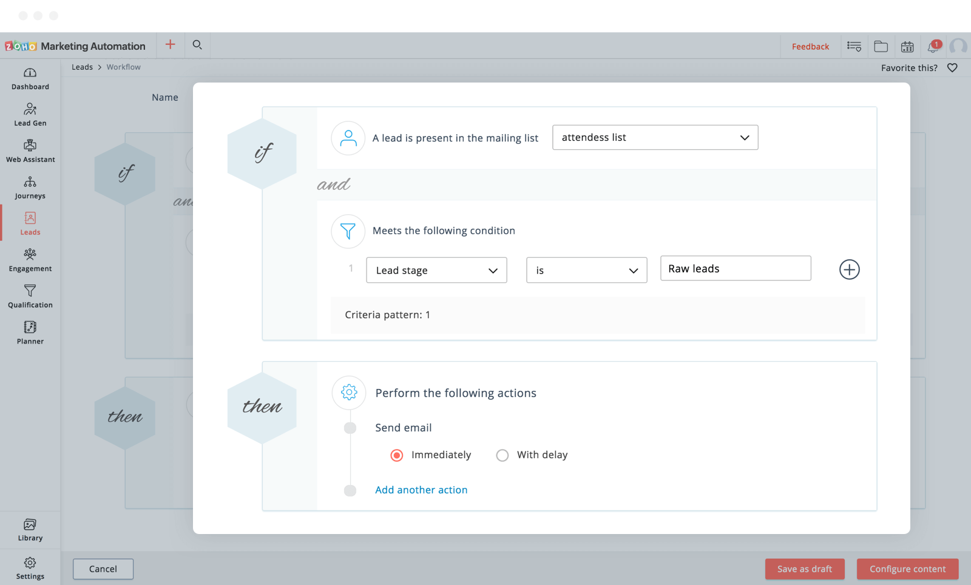Open Lead Gen in the sidebar
The width and height of the screenshot is (971, 585).
[30, 115]
